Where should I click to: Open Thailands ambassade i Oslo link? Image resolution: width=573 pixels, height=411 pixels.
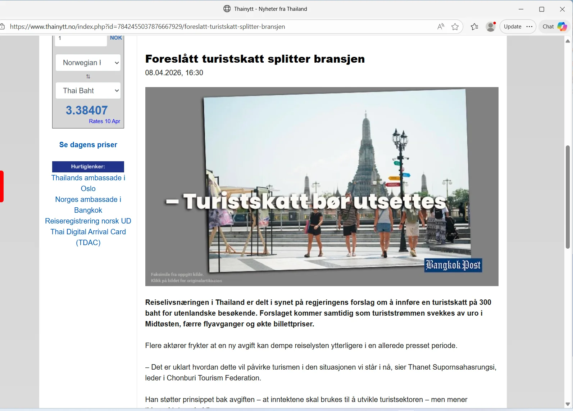point(88,183)
